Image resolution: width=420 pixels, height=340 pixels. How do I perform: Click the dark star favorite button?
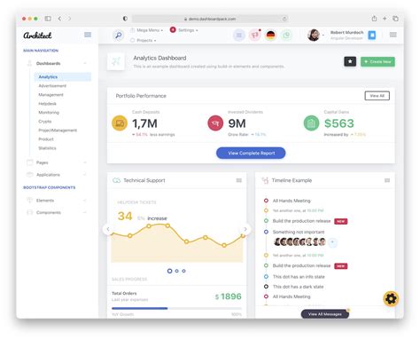350,61
